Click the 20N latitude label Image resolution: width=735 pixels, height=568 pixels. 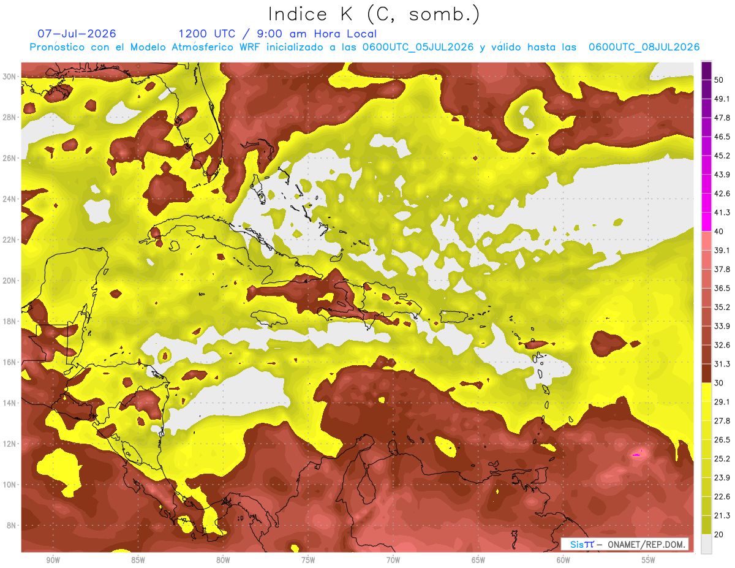click(10, 281)
